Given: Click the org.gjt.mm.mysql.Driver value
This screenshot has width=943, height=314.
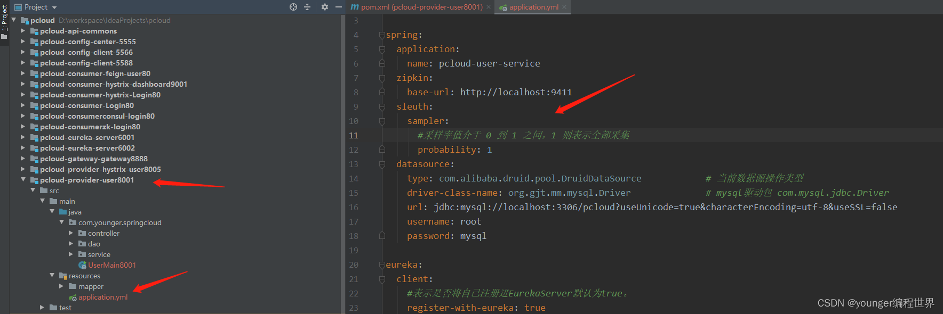Looking at the screenshot, I should coord(569,193).
